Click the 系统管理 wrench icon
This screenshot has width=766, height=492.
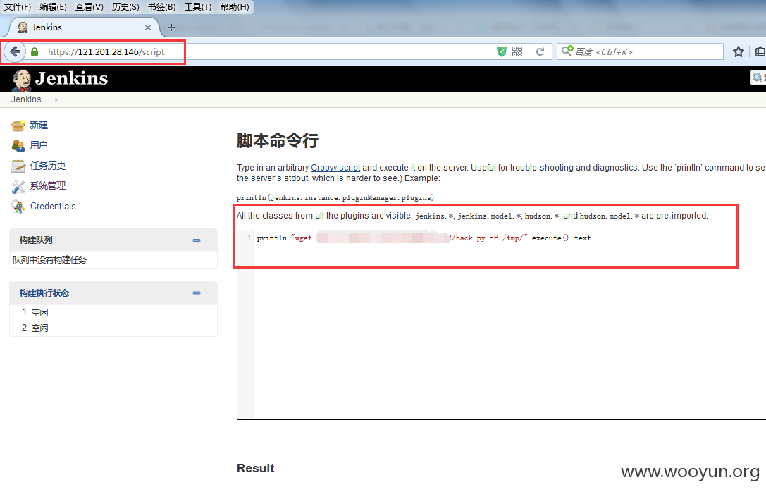coord(18,186)
